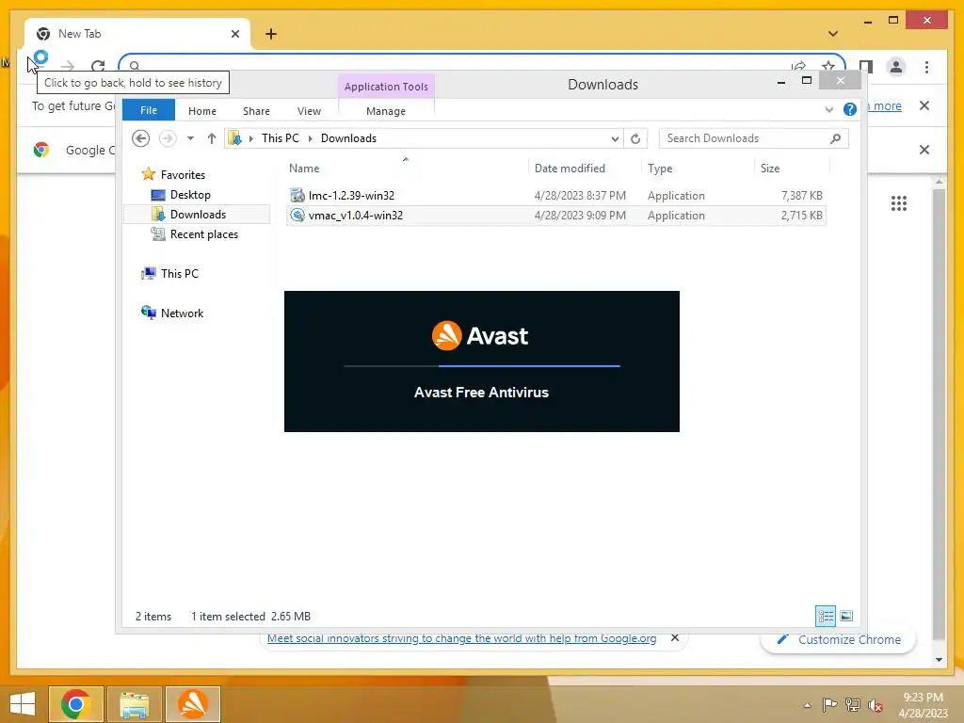Open the Share ribbon tab

click(x=256, y=111)
